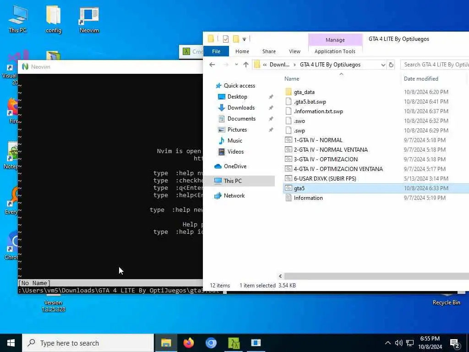
Task: Open the Application Tools tab
Action: 335,51
